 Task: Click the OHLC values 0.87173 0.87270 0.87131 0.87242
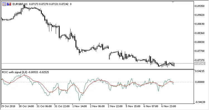click(x=49, y=4)
